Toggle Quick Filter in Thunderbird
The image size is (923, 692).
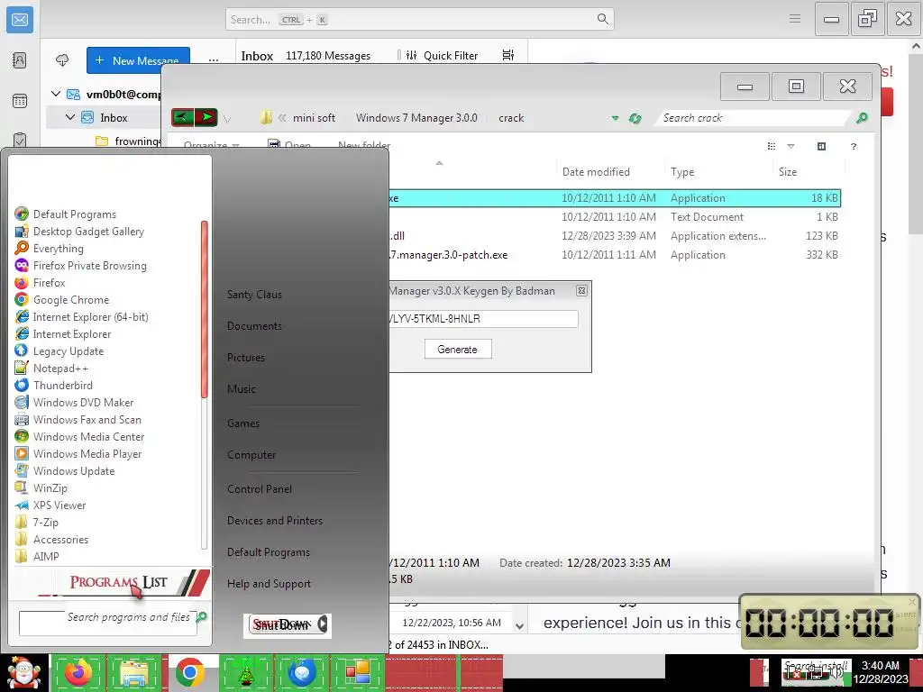pyautogui.click(x=442, y=55)
